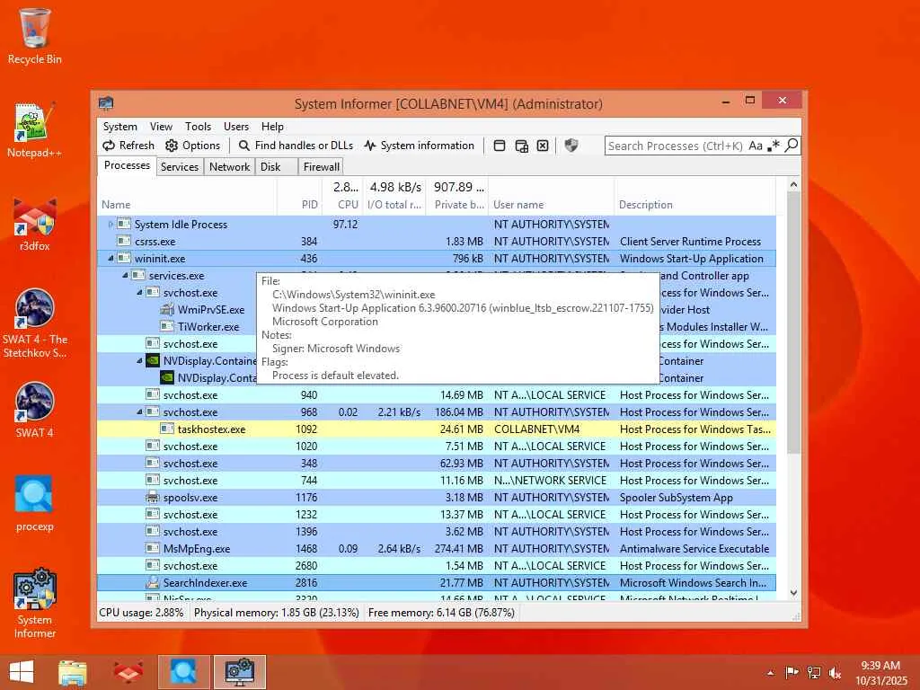Image resolution: width=920 pixels, height=690 pixels.
Task: Sort by the Name column header
Action: (x=187, y=205)
